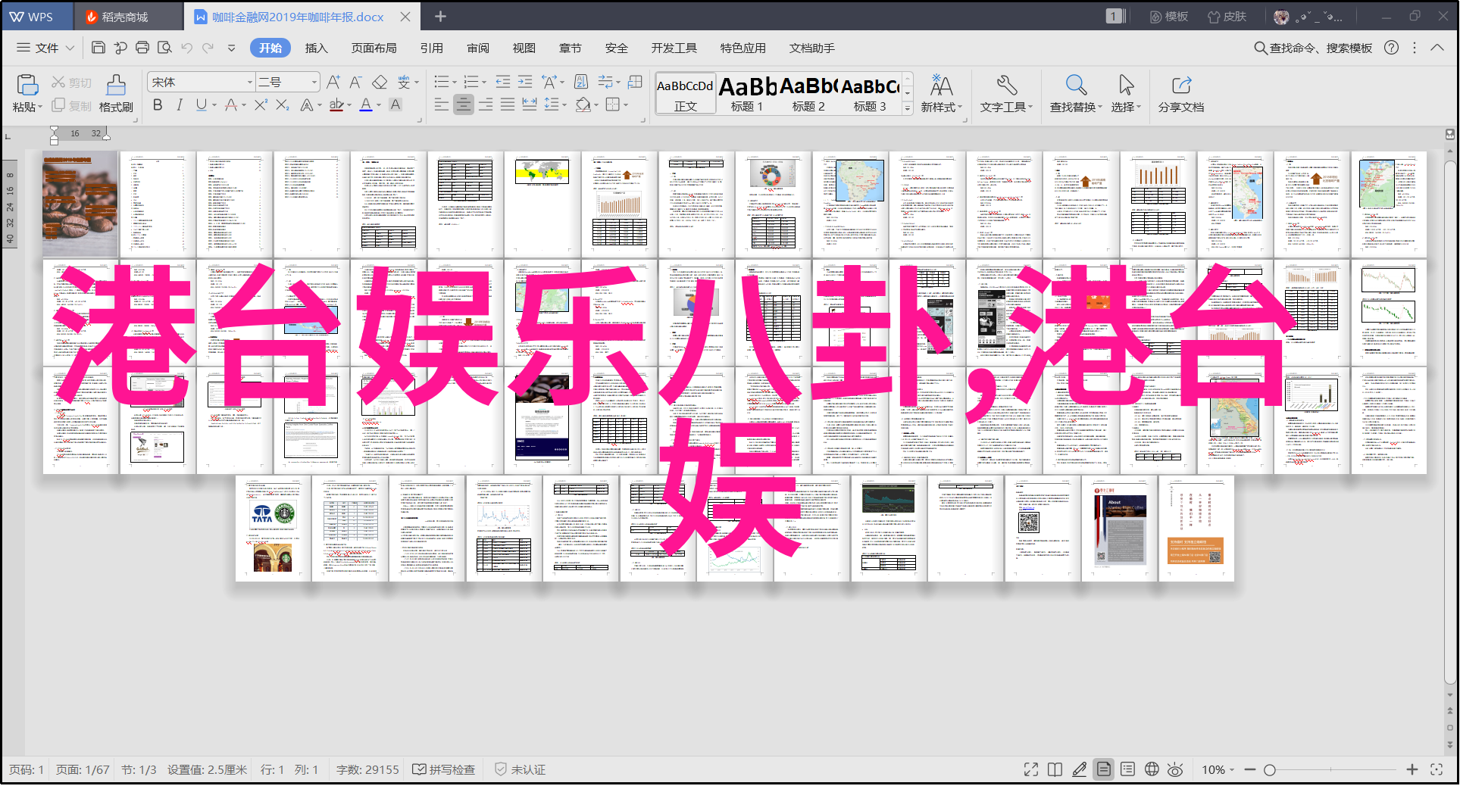The height and width of the screenshot is (786, 1460).
Task: Open the 10% zoom level dropdown
Action: (1218, 769)
